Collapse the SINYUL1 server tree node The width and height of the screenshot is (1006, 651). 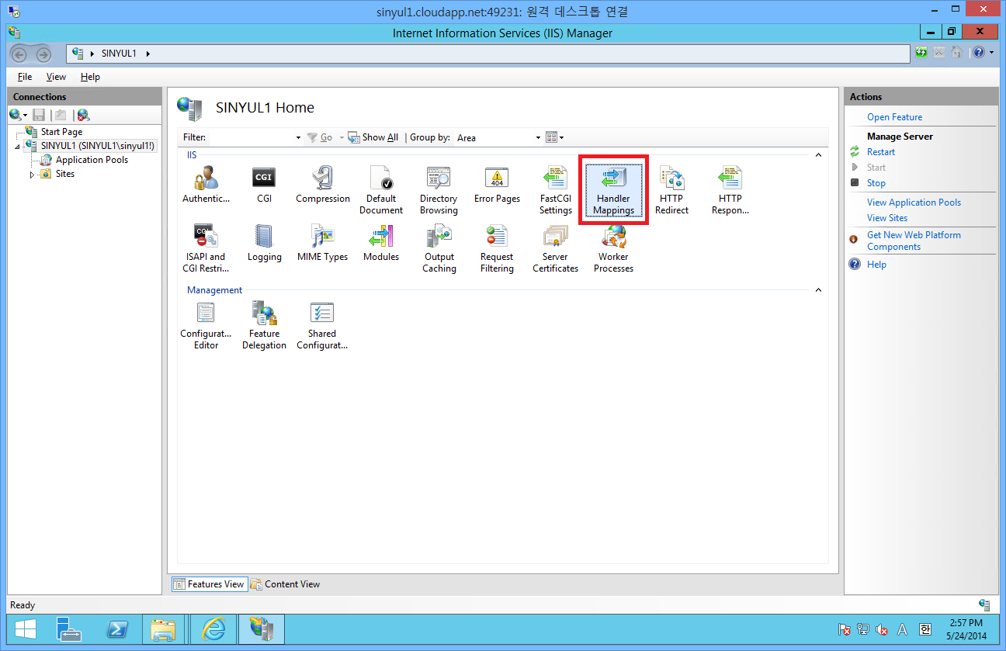tap(17, 146)
